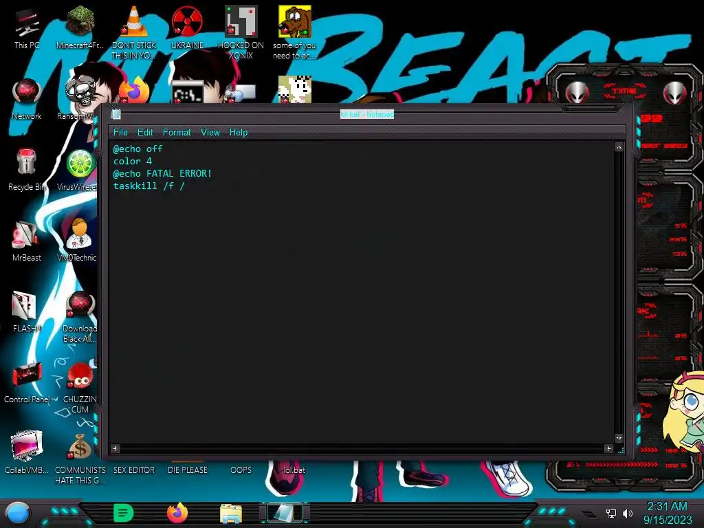
Task: Select the Control Panel desktop icon
Action: point(27,382)
